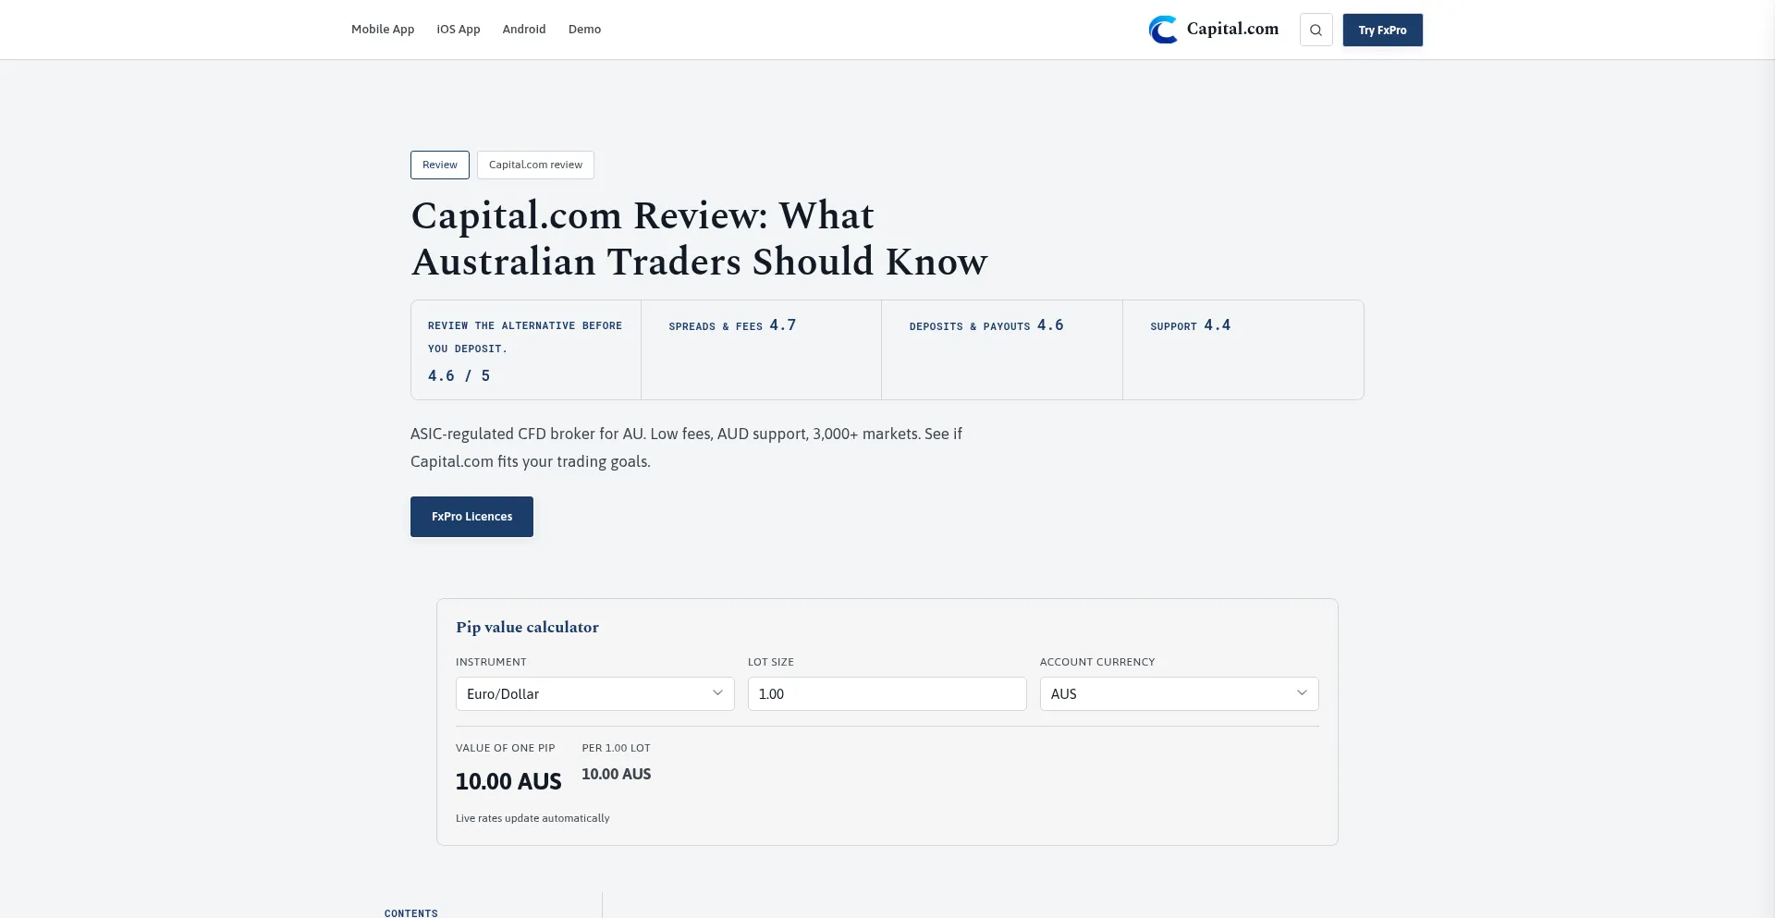This screenshot has height=918, width=1775.
Task: Click the Live rates update automatically note
Action: [x=532, y=818]
